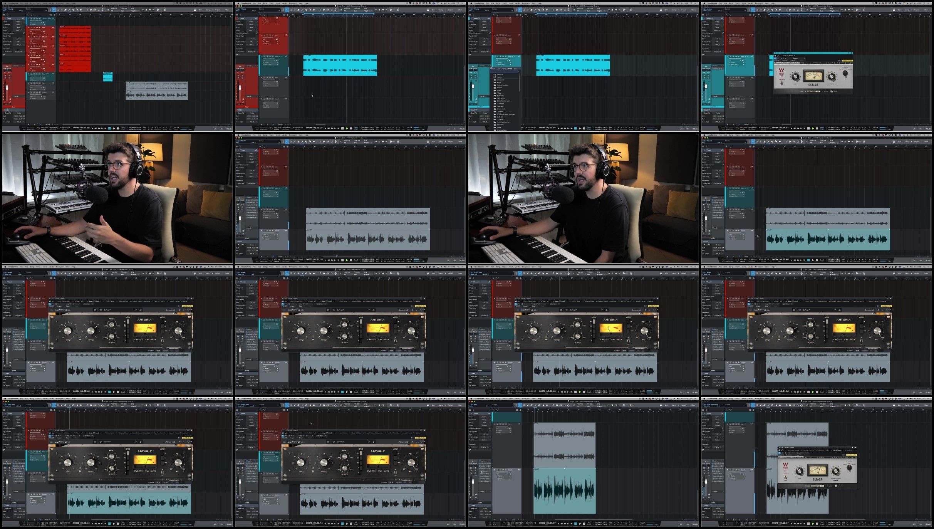Mute Synths track in the red-clips frame
Viewport: 934px width, 529px height.
click(31, 46)
